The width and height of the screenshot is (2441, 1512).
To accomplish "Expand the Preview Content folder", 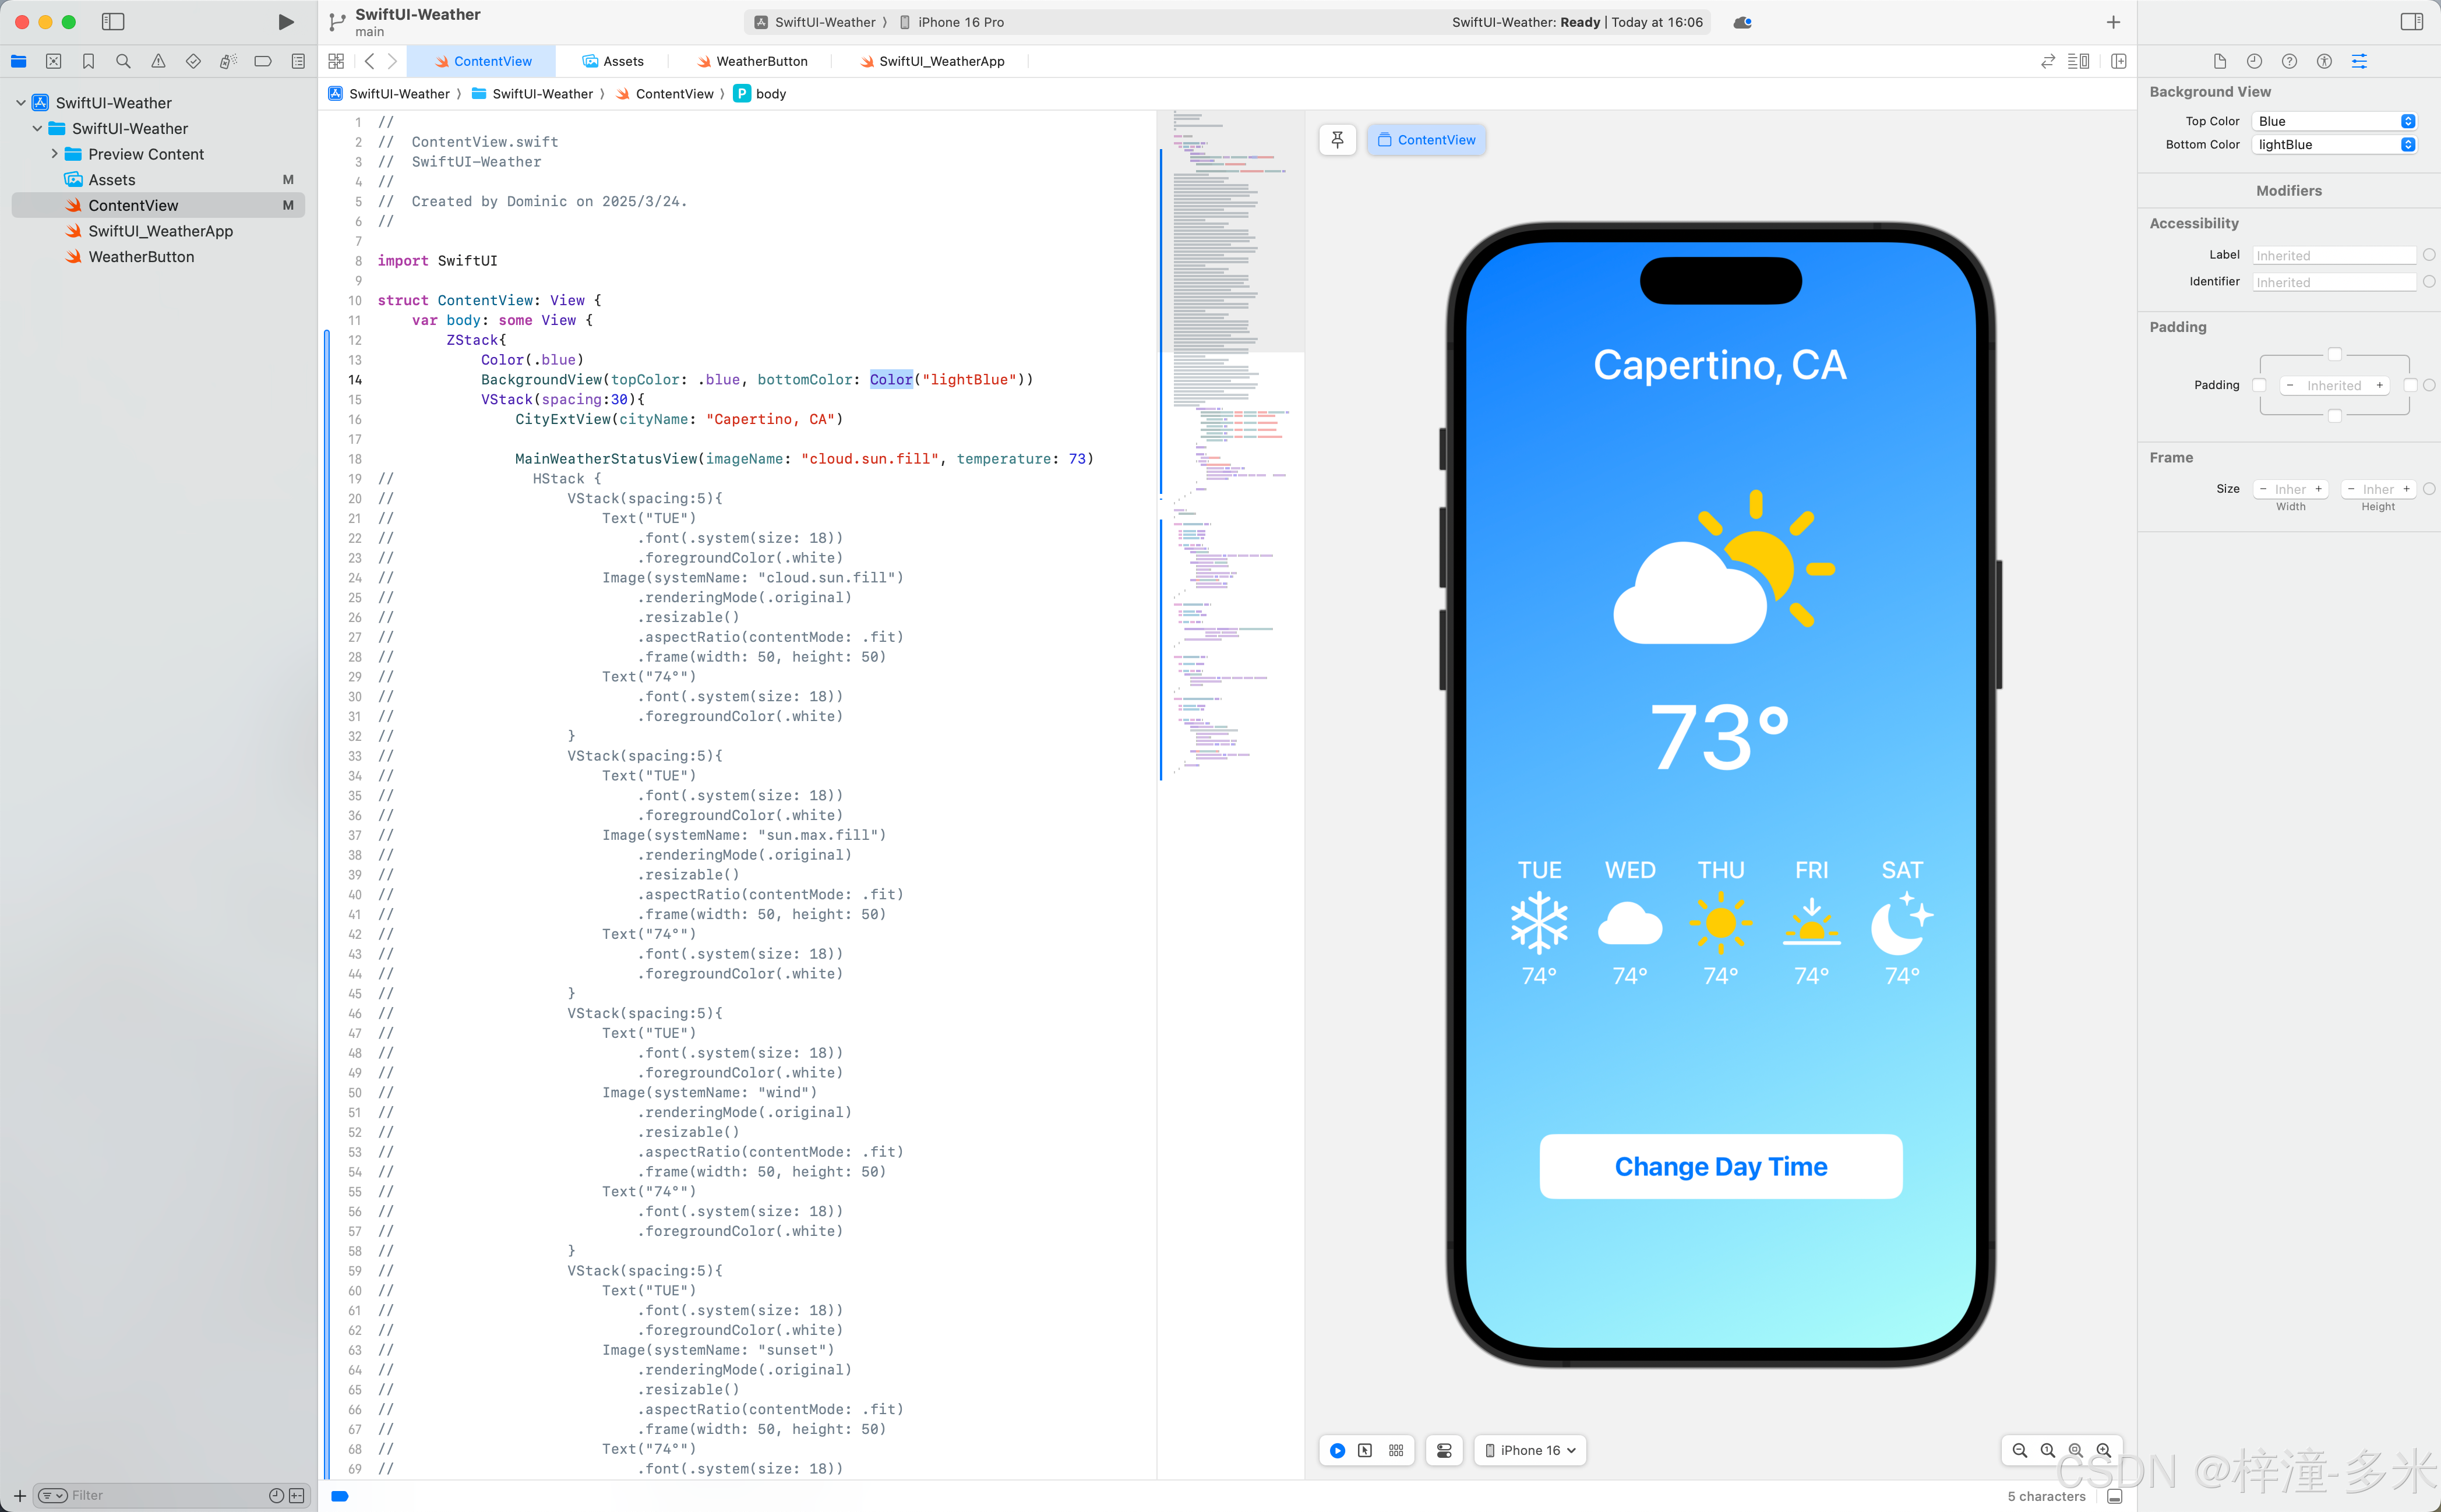I will tap(54, 154).
